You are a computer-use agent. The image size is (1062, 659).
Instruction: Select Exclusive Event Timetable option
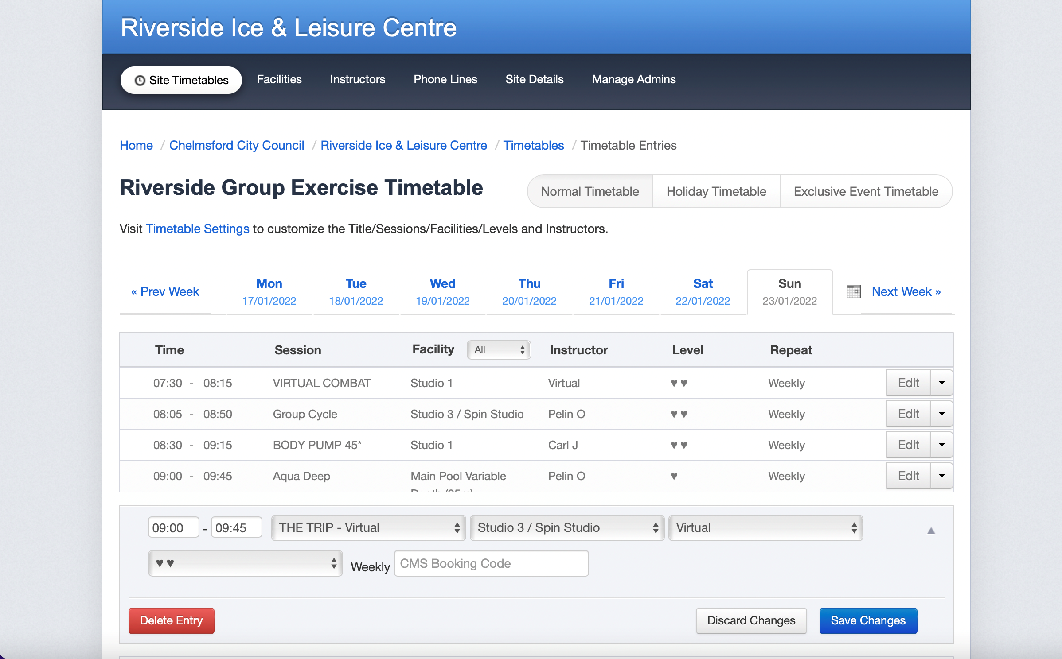[866, 191]
